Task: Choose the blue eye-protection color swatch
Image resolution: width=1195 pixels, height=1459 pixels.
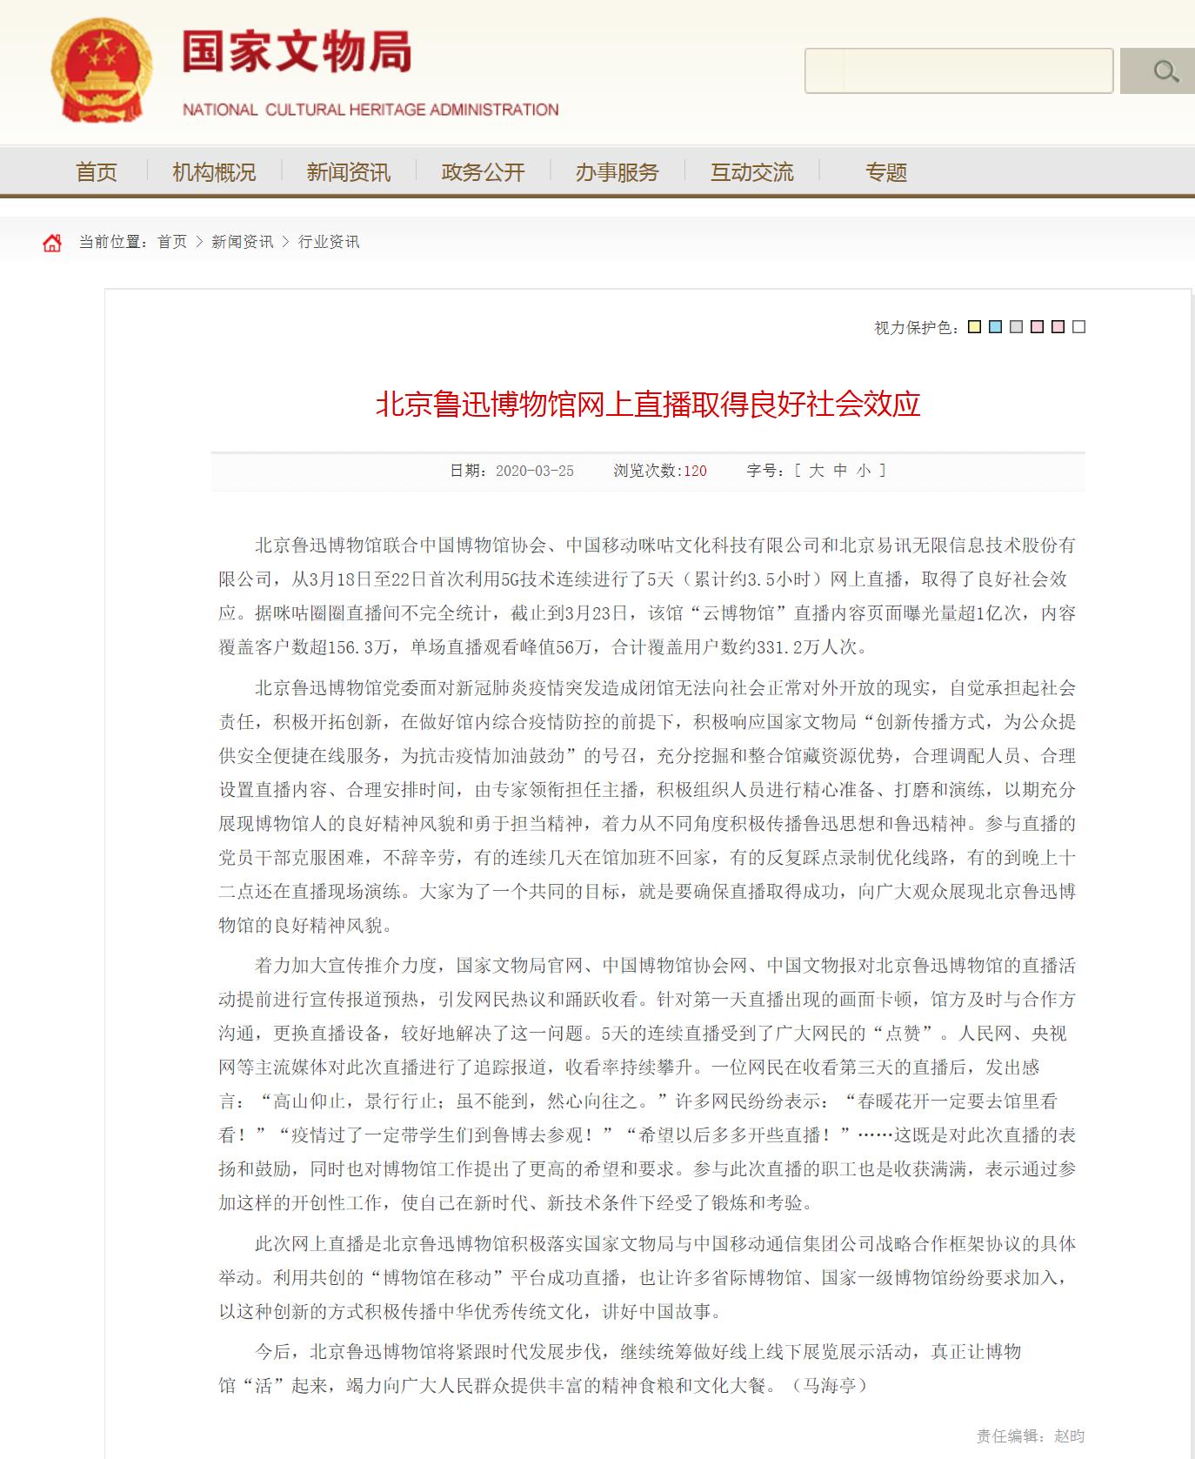Action: pos(996,327)
